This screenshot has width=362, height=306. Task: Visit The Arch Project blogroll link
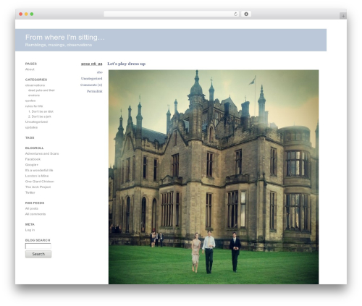point(38,187)
